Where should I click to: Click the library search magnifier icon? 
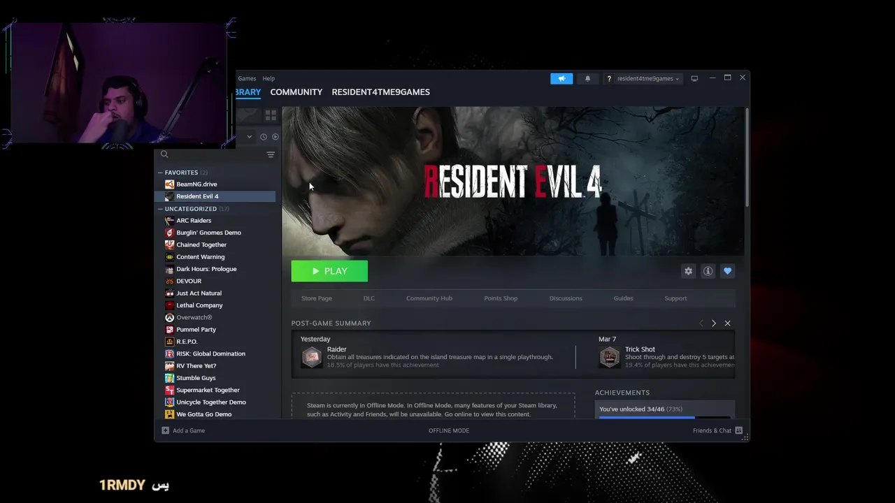tap(164, 154)
